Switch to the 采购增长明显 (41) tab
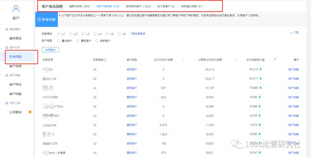Screen dimensions: 311x158 pyautogui.click(x=192, y=6)
